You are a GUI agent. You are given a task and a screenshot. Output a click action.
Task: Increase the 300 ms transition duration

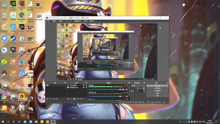[144, 90]
